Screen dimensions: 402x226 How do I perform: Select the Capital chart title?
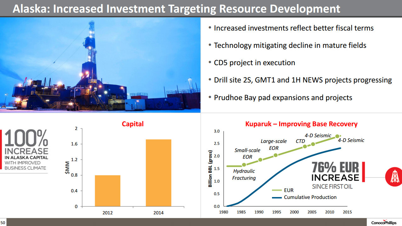click(133, 124)
